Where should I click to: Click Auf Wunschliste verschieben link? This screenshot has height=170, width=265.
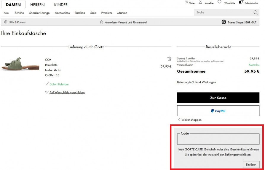pyautogui.click(x=67, y=92)
